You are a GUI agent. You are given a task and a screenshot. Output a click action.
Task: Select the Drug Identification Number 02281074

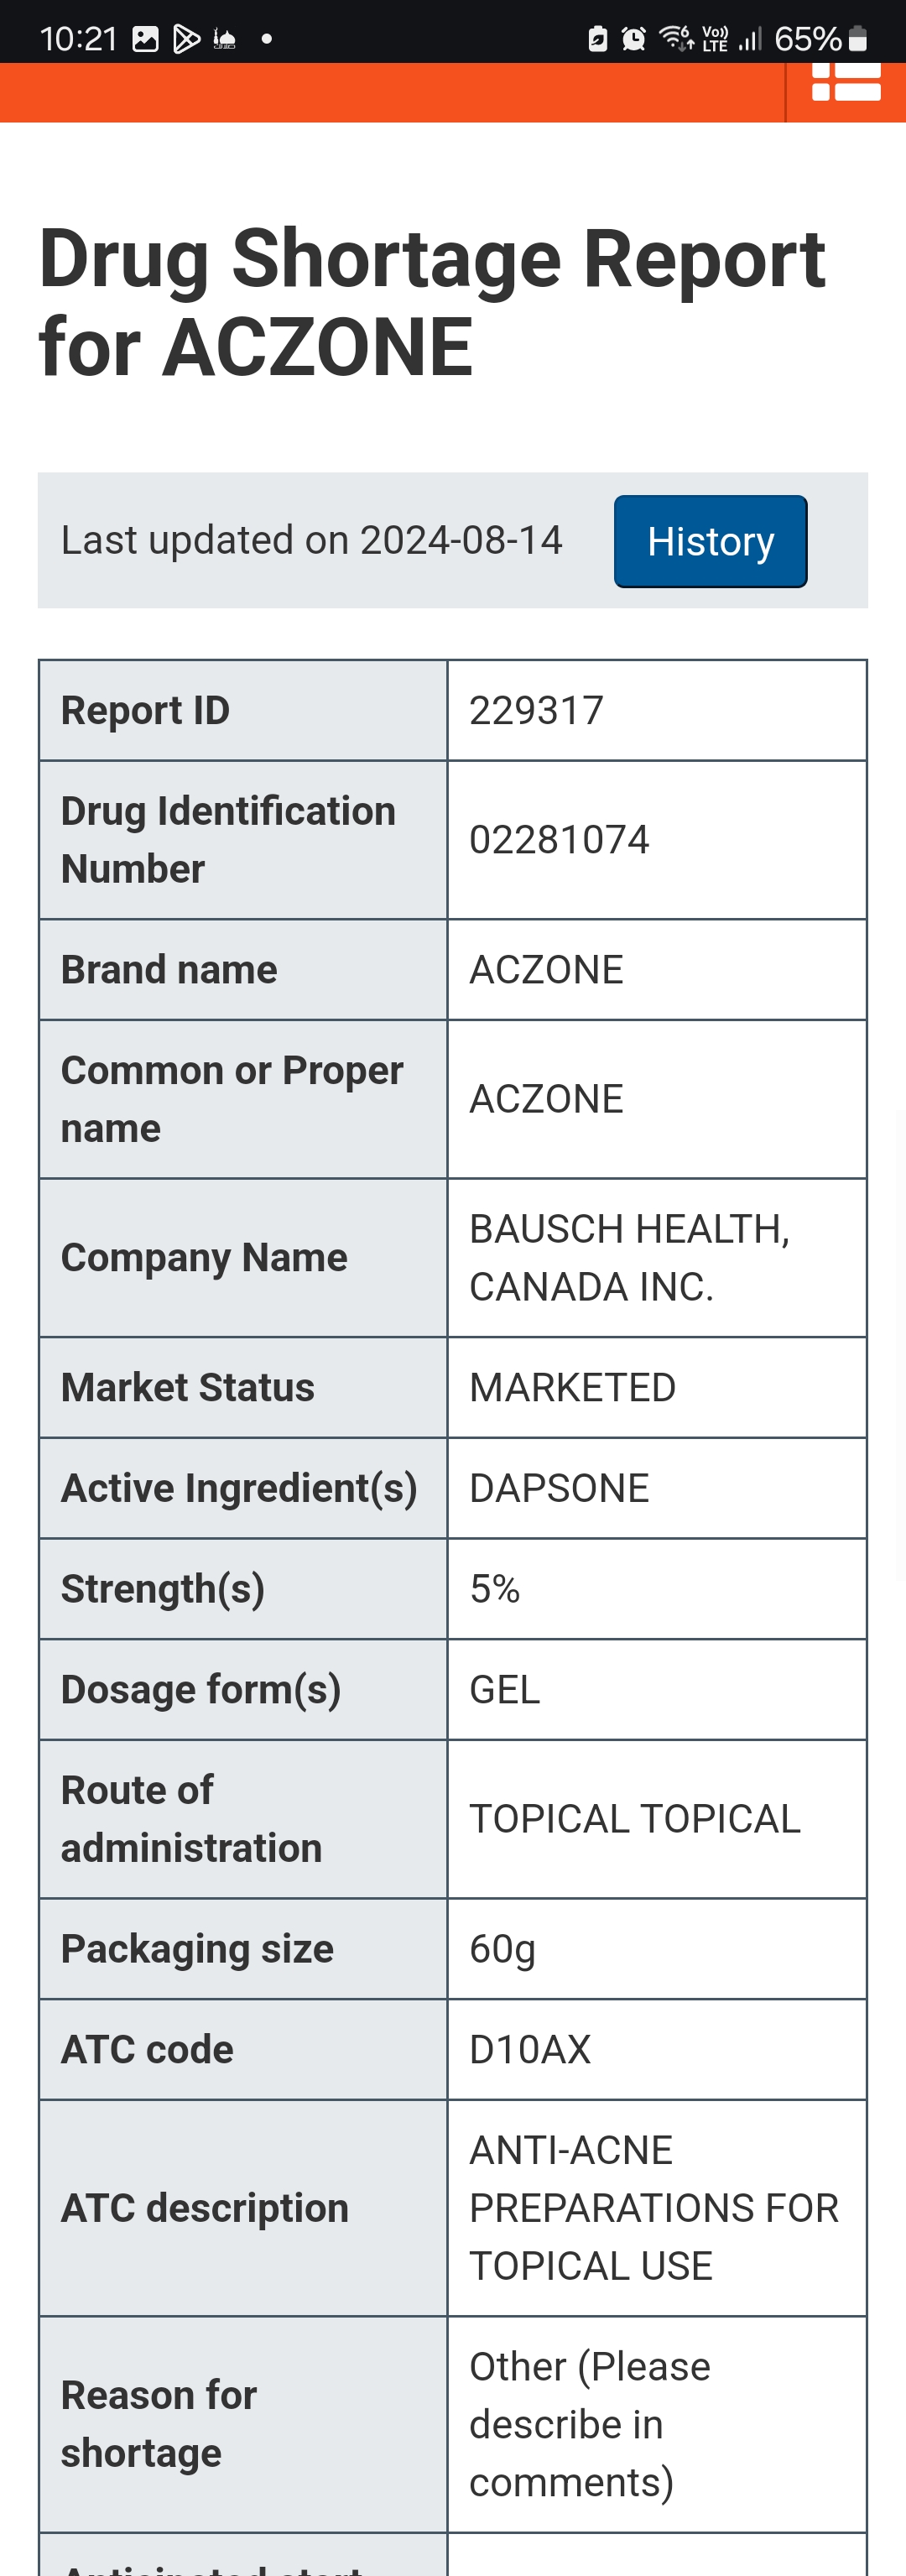(559, 839)
